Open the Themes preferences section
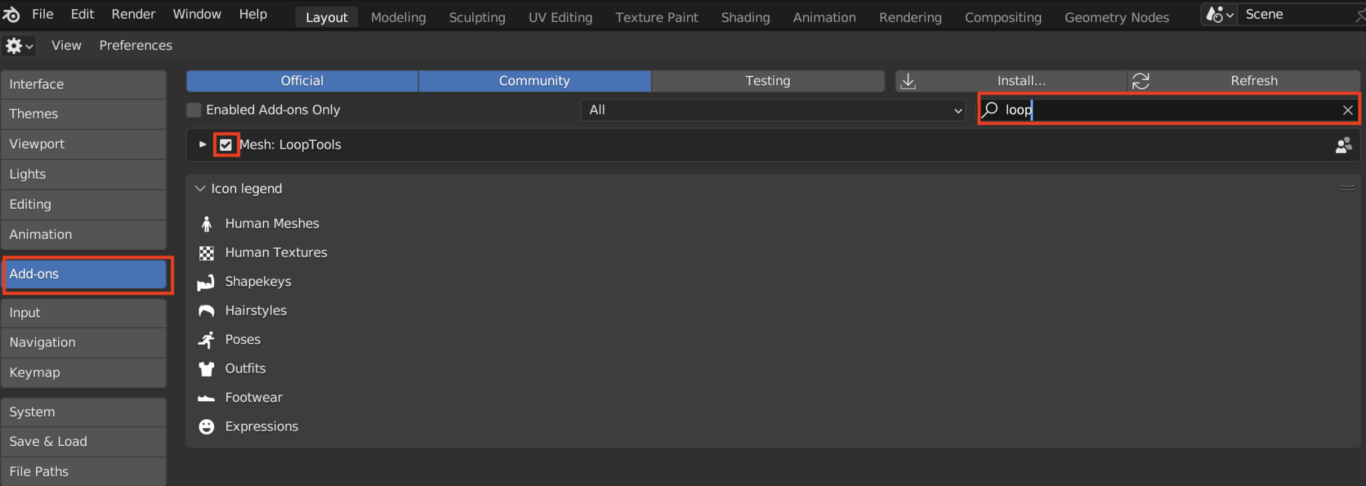This screenshot has height=486, width=1366. [x=84, y=114]
